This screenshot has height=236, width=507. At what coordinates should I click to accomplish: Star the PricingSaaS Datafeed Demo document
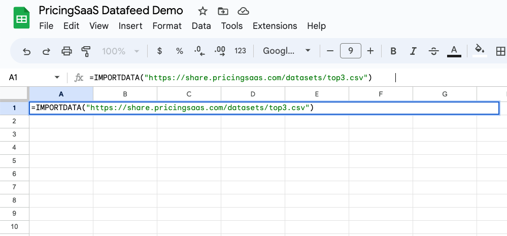click(x=202, y=11)
